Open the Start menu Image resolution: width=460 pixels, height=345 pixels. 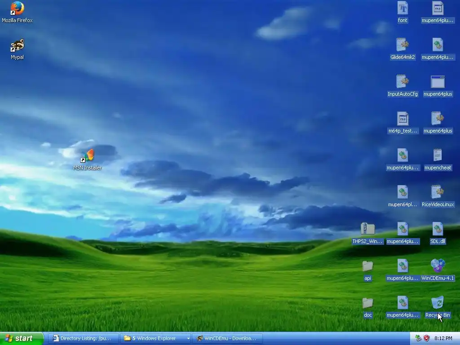coord(22,339)
